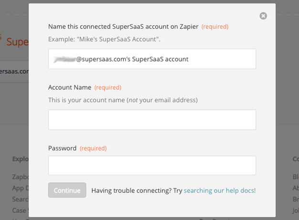Click the connected SuperSaaS account name field
Image resolution: width=299 pixels, height=220 pixels.
click(x=152, y=59)
